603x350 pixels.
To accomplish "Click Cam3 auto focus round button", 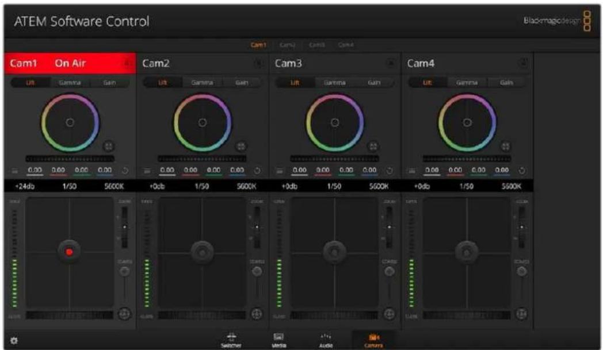I will pyautogui.click(x=389, y=314).
